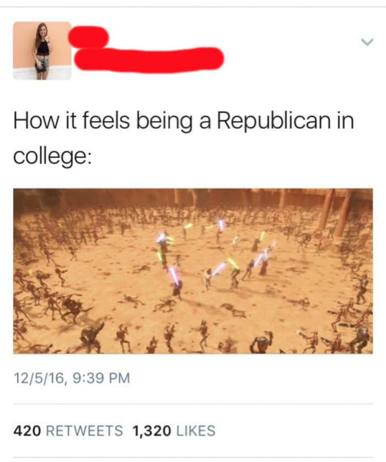Open the tweet author's profile picture
Screen dimensions: 386x462
(x=42, y=50)
